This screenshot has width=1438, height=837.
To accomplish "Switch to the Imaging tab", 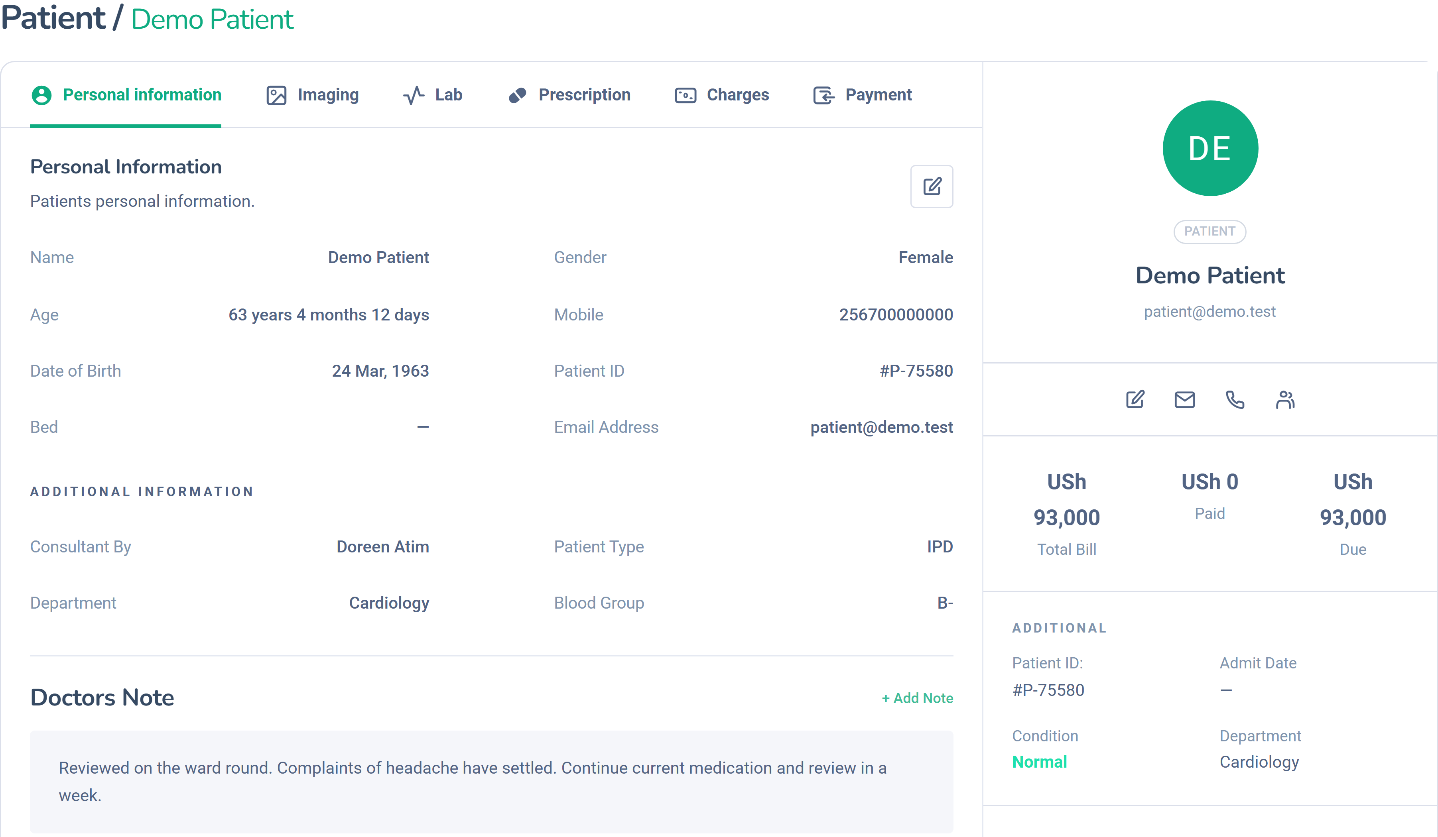I will 312,94.
